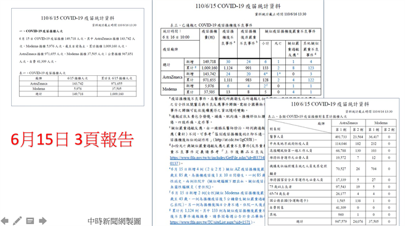The image size is (405, 226).
Task: Go to the previous slide with back arrow
Action: click(x=5, y=221)
